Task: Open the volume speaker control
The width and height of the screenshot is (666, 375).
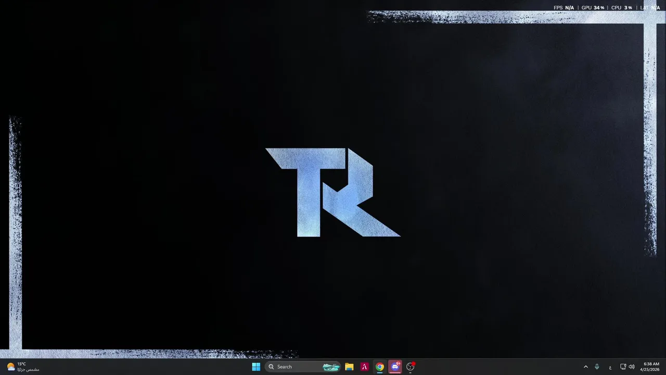Action: tap(632, 367)
